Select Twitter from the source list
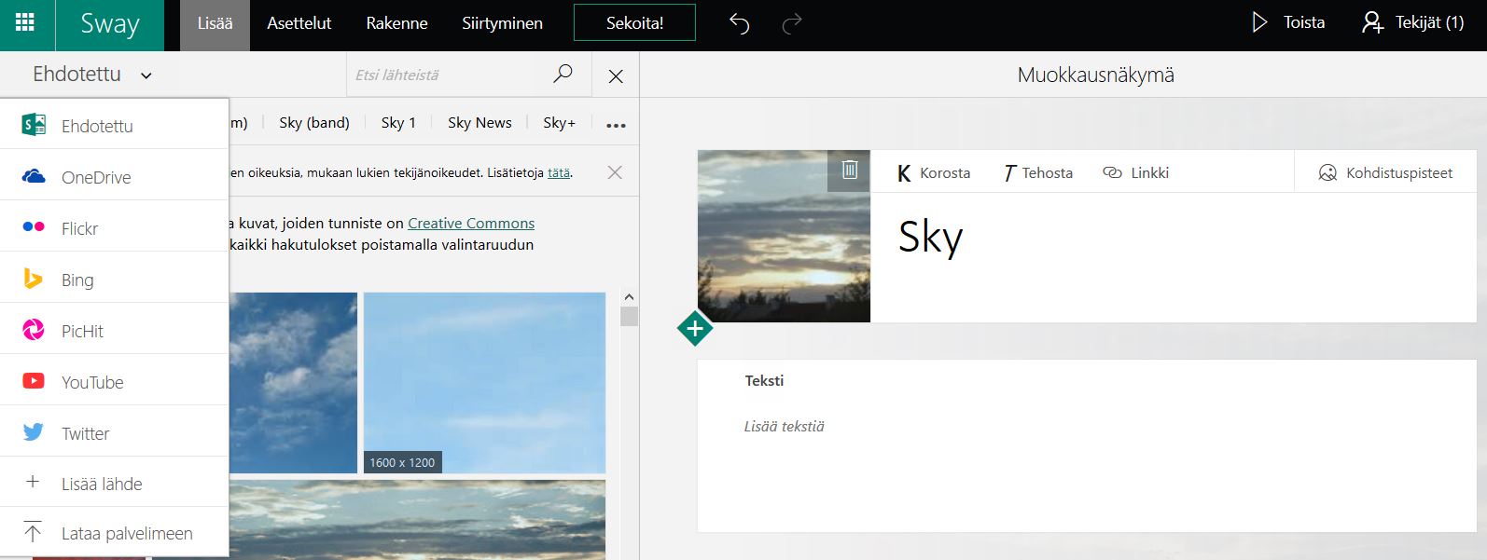The height and width of the screenshot is (560, 1487). point(85,433)
